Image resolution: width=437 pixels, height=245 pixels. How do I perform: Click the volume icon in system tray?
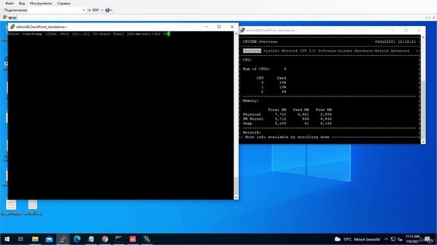400,239
